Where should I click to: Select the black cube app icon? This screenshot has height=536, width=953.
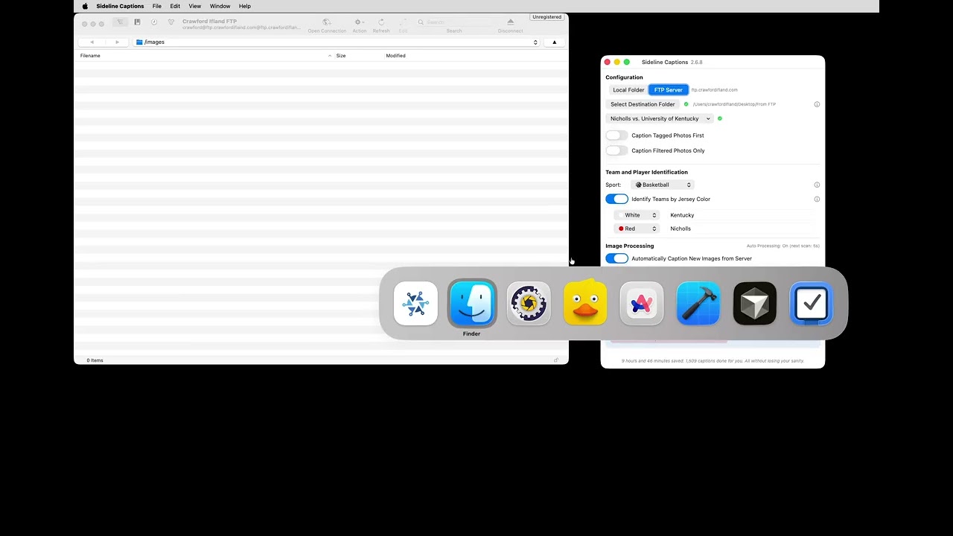755,303
